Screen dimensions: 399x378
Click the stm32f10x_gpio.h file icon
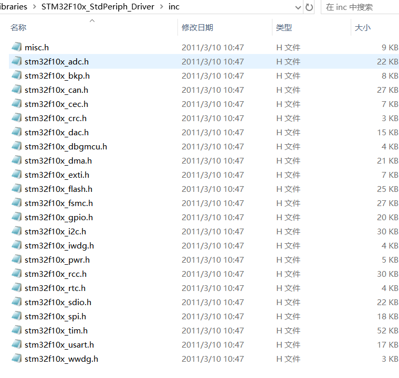(17, 217)
